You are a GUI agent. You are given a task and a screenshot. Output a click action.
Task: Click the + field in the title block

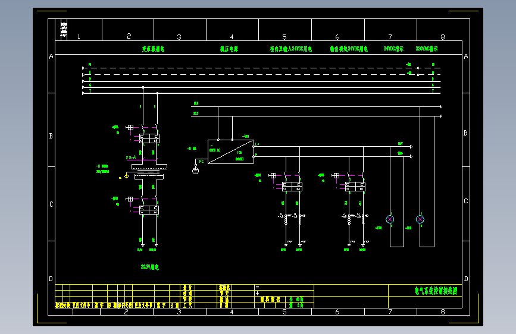(257, 293)
